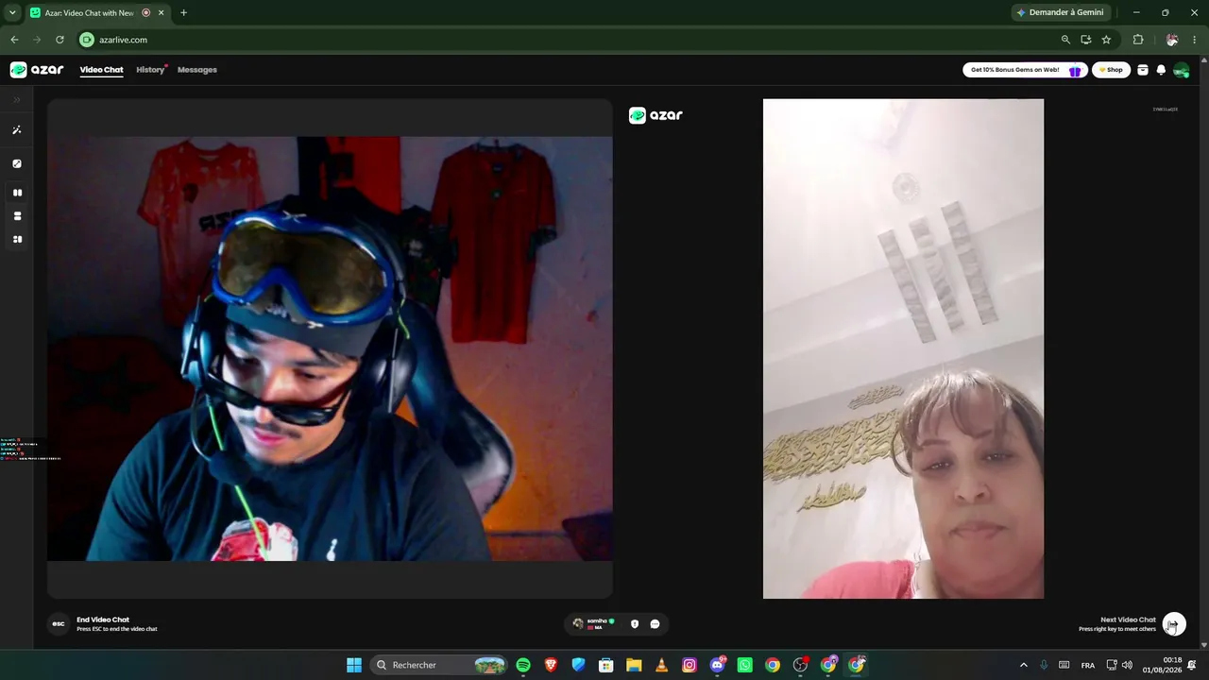Open the notifications bell in Azar
Image resolution: width=1209 pixels, height=680 pixels.
pyautogui.click(x=1161, y=70)
